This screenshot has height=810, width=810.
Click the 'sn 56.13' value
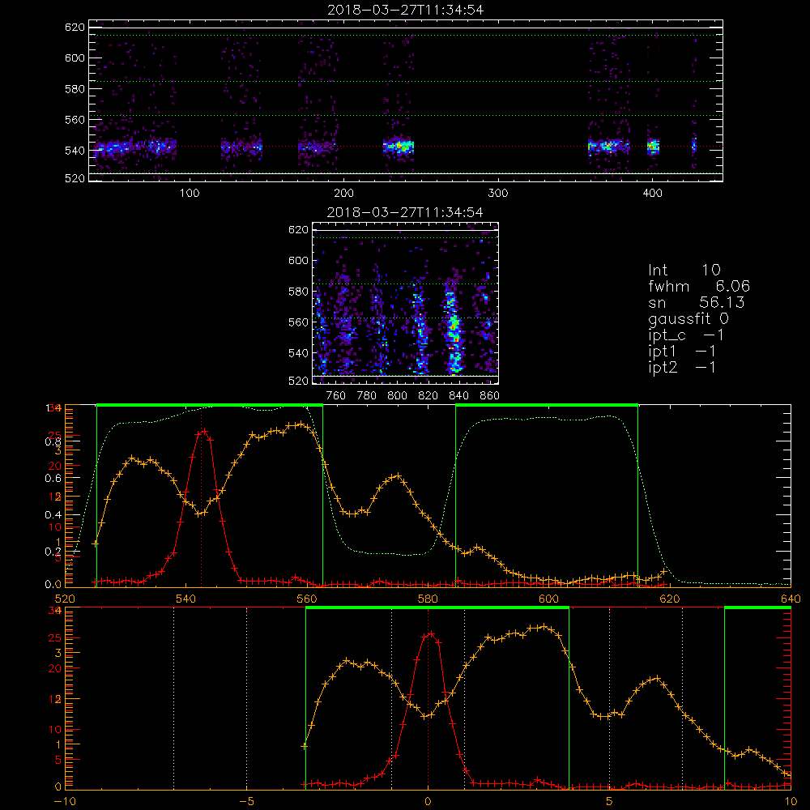click(x=697, y=302)
